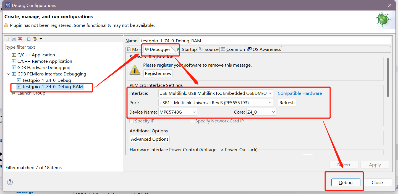Click the Specify IP address field

point(173,121)
